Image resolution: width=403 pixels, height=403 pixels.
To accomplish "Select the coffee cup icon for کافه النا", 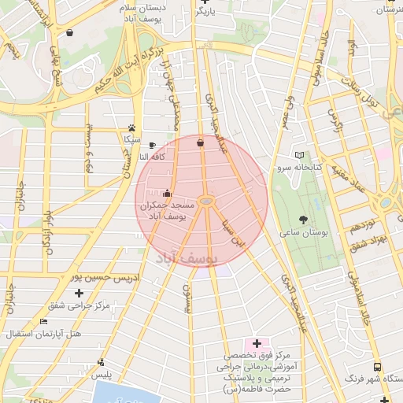I will coord(152,145).
